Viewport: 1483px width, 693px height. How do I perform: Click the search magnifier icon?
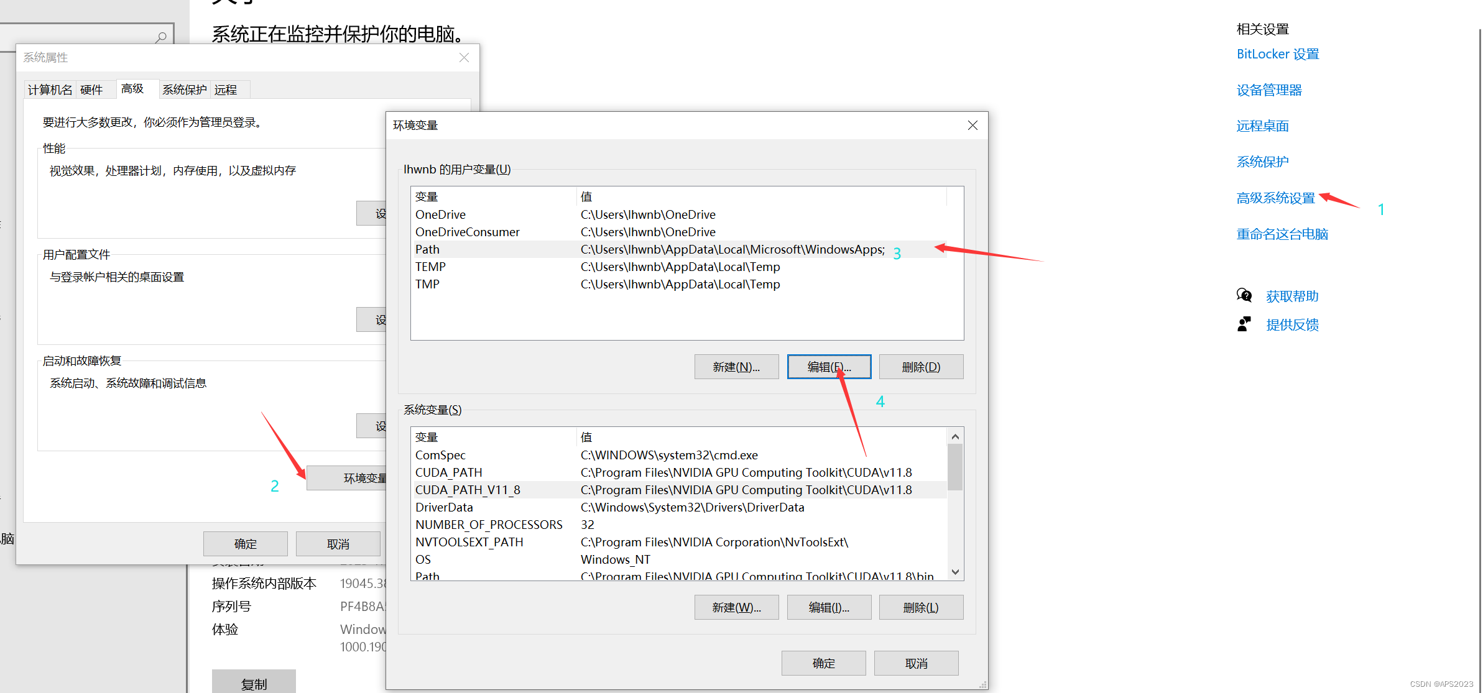tap(162, 37)
